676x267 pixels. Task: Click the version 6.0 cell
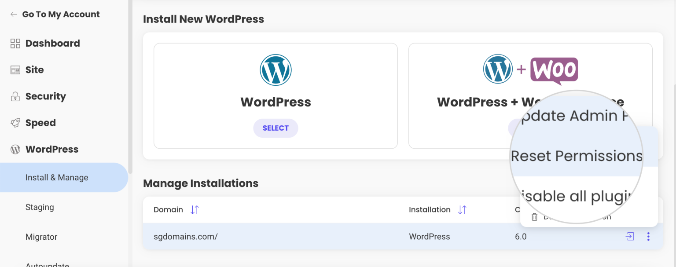coord(521,237)
